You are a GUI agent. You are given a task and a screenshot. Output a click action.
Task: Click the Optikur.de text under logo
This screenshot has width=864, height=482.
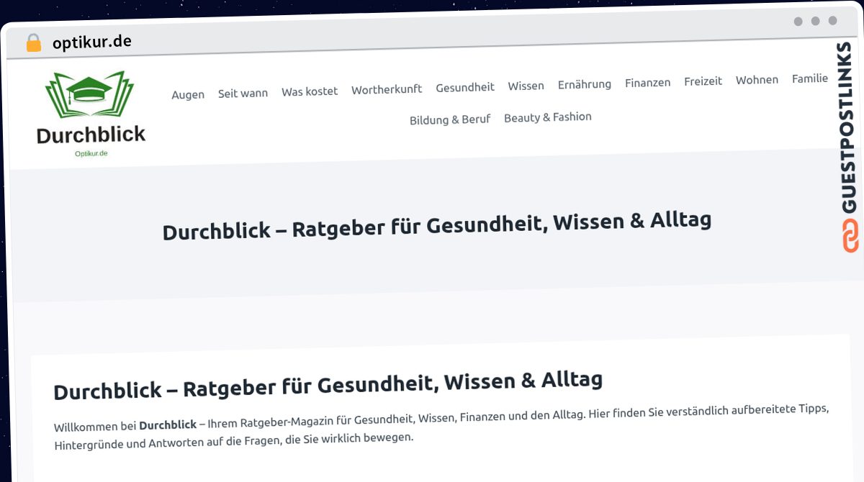(x=91, y=153)
